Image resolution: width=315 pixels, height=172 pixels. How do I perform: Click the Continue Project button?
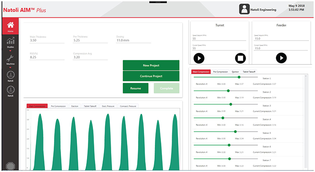151,76
